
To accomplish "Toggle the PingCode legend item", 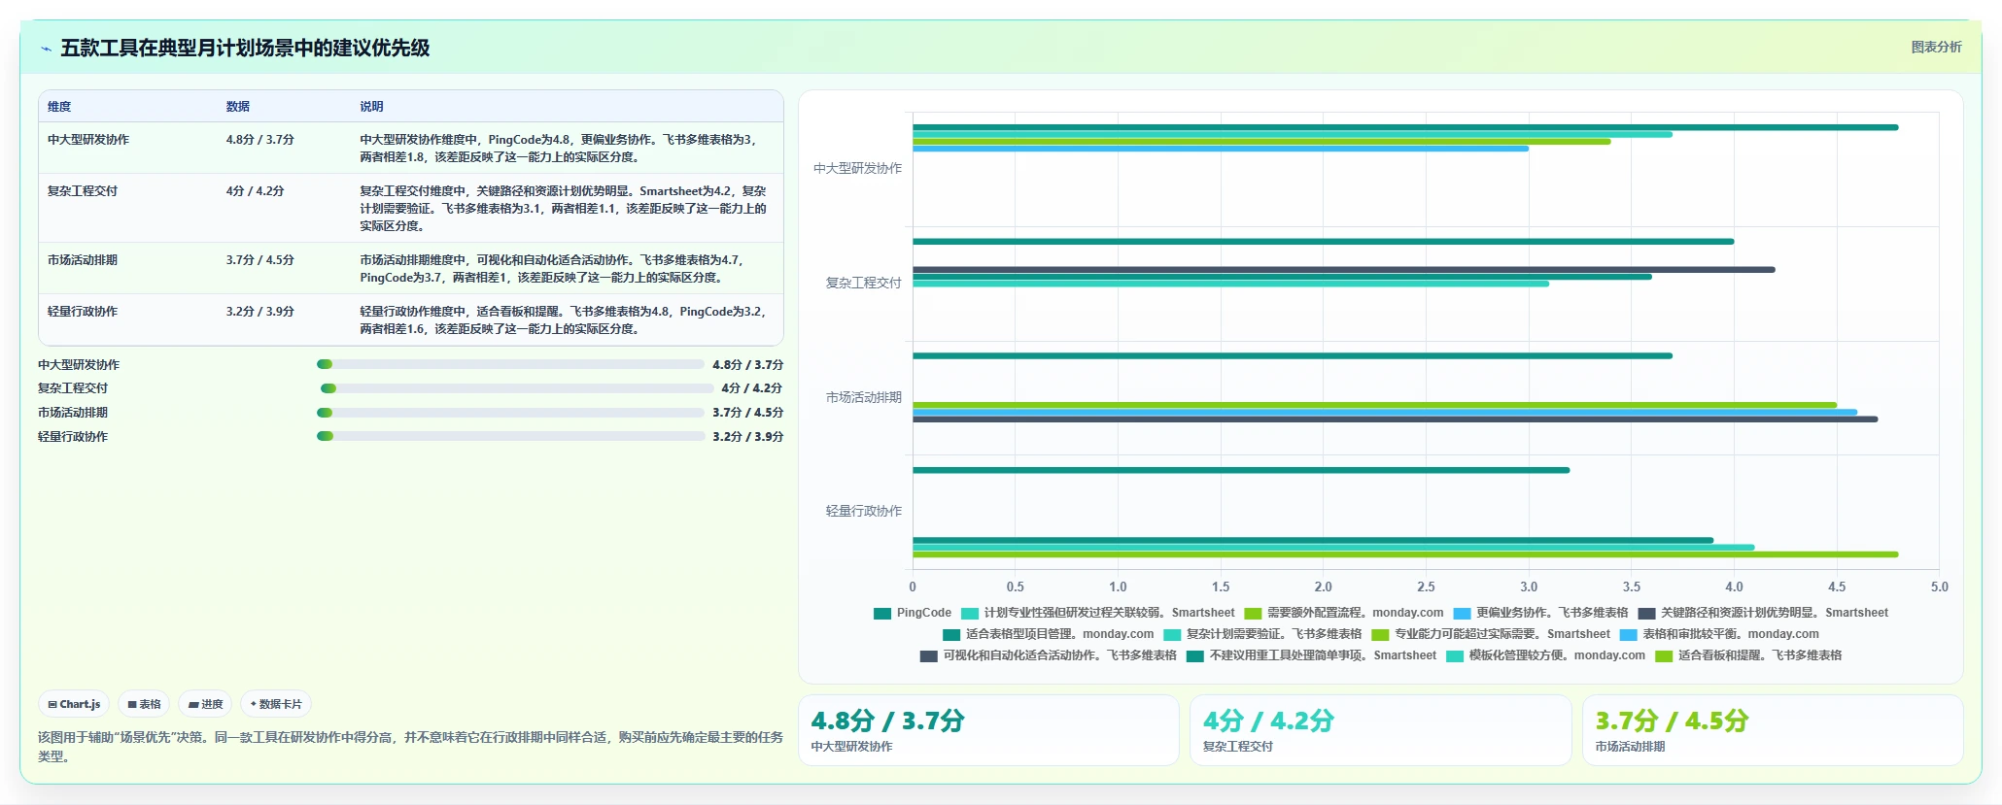I will click(x=913, y=613).
